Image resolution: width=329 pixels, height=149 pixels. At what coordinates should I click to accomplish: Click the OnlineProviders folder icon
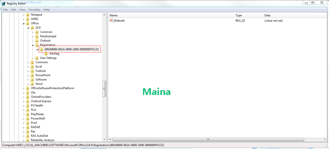coord(28,97)
